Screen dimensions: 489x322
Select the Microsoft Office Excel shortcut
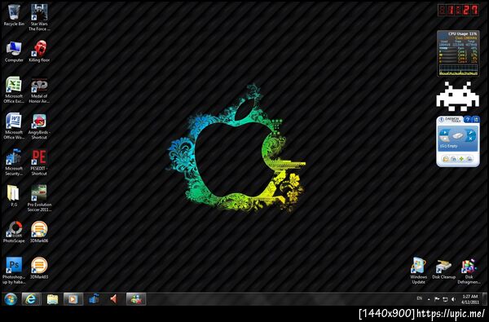coord(14,90)
